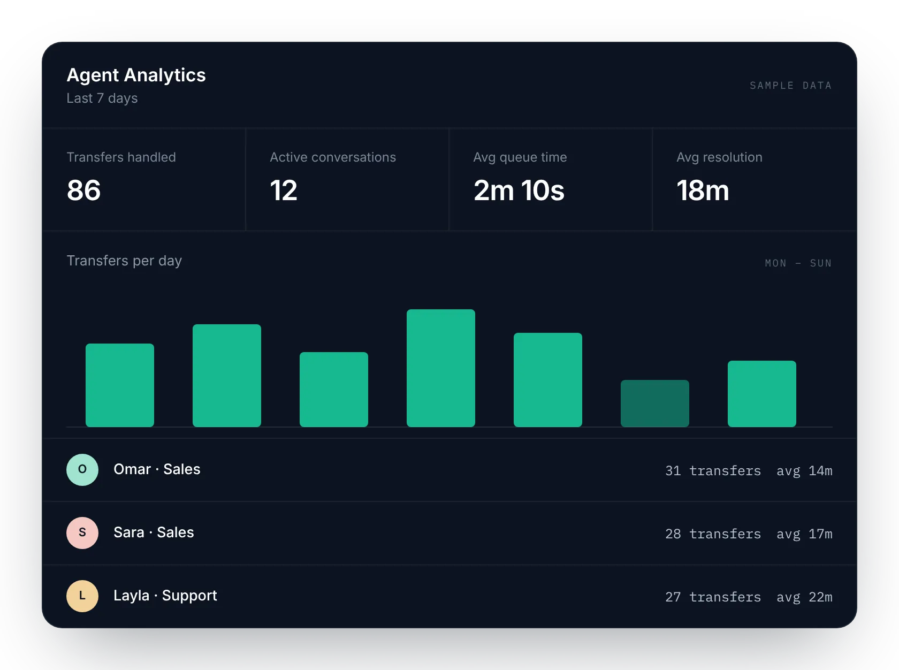Click 'avg 17m' in Sara's row
The height and width of the screenshot is (670, 899).
click(x=804, y=534)
